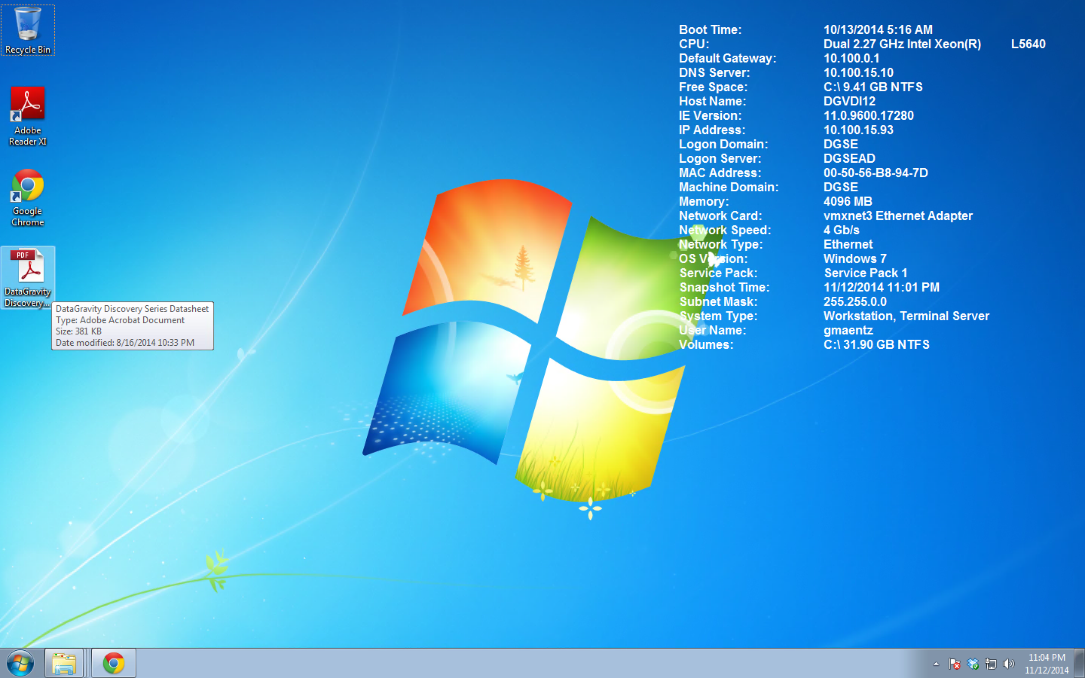Click the Service Pack value Service Pack 1
The image size is (1085, 678).
coord(866,273)
